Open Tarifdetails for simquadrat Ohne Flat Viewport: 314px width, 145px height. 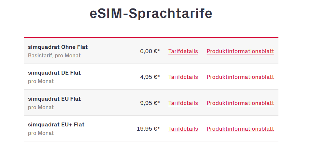pos(183,51)
